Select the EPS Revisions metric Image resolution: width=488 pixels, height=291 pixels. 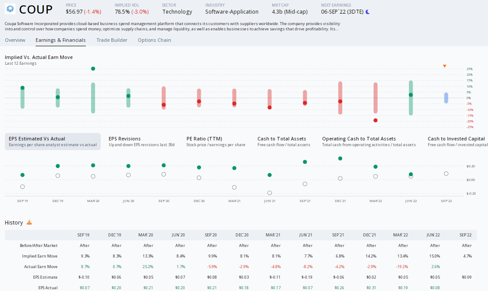(142, 142)
